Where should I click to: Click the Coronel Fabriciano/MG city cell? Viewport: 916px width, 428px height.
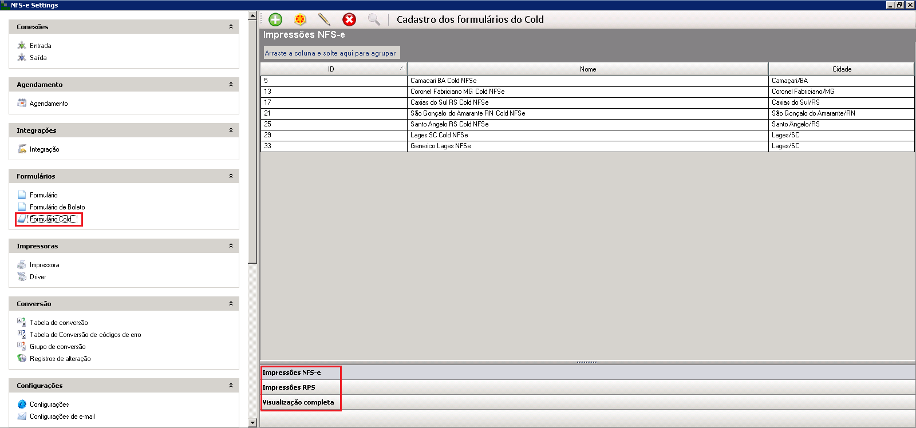click(x=842, y=92)
